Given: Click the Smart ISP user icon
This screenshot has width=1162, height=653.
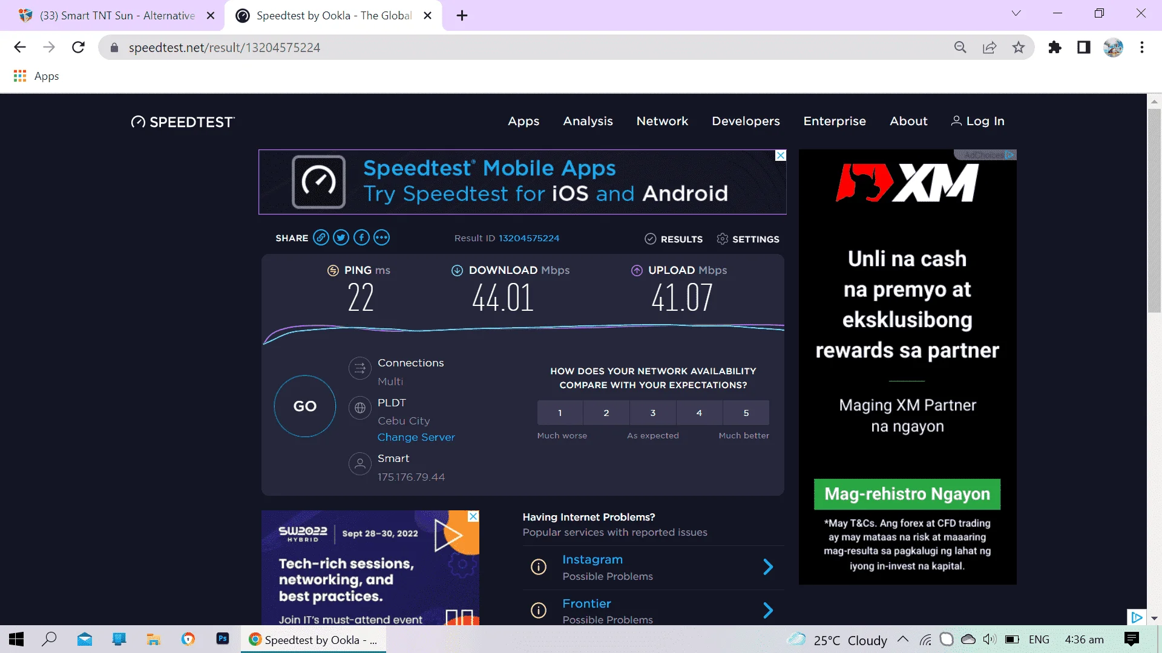Looking at the screenshot, I should [360, 464].
